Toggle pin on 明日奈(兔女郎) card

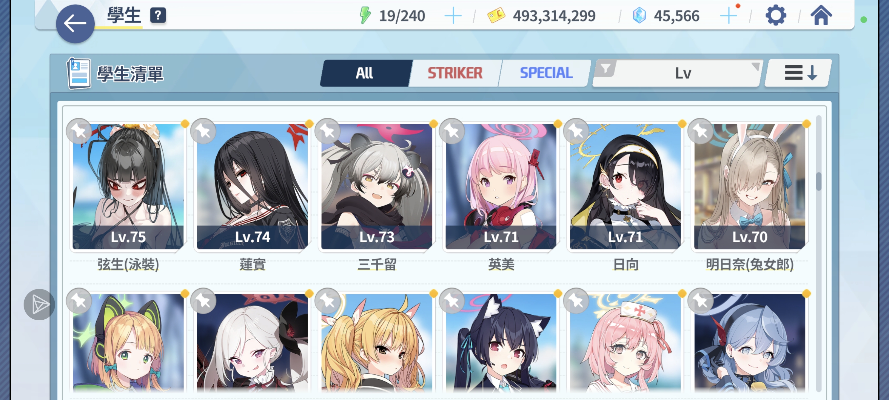[x=701, y=131]
